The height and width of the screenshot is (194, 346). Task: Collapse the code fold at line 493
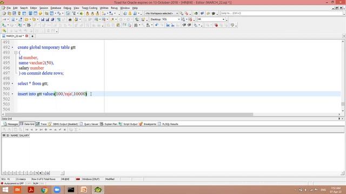16,53
